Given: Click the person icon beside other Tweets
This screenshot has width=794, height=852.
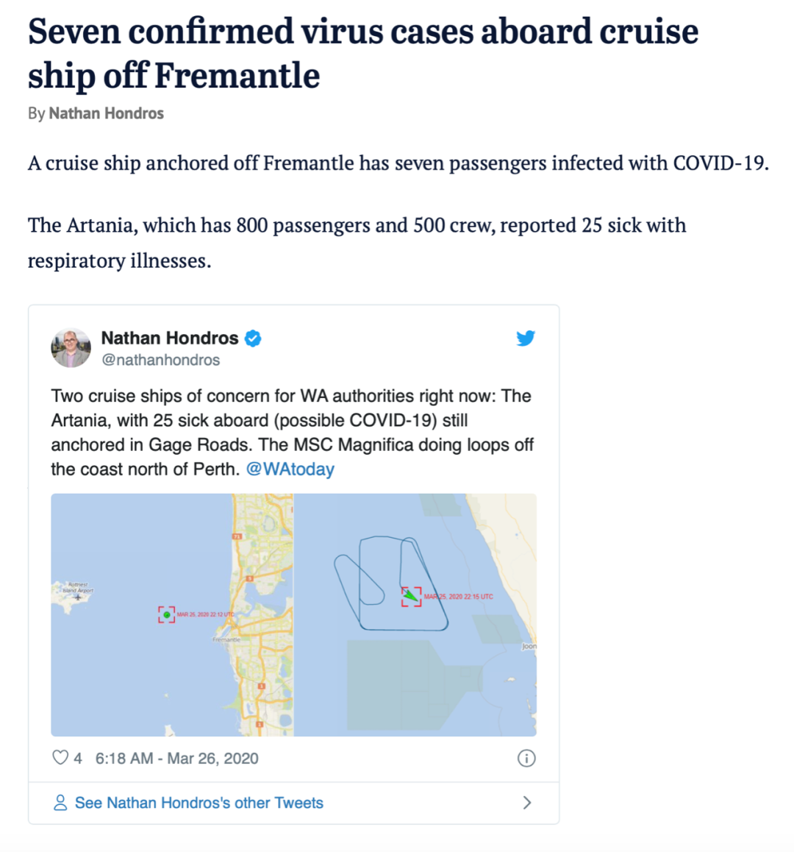Looking at the screenshot, I should coord(60,803).
